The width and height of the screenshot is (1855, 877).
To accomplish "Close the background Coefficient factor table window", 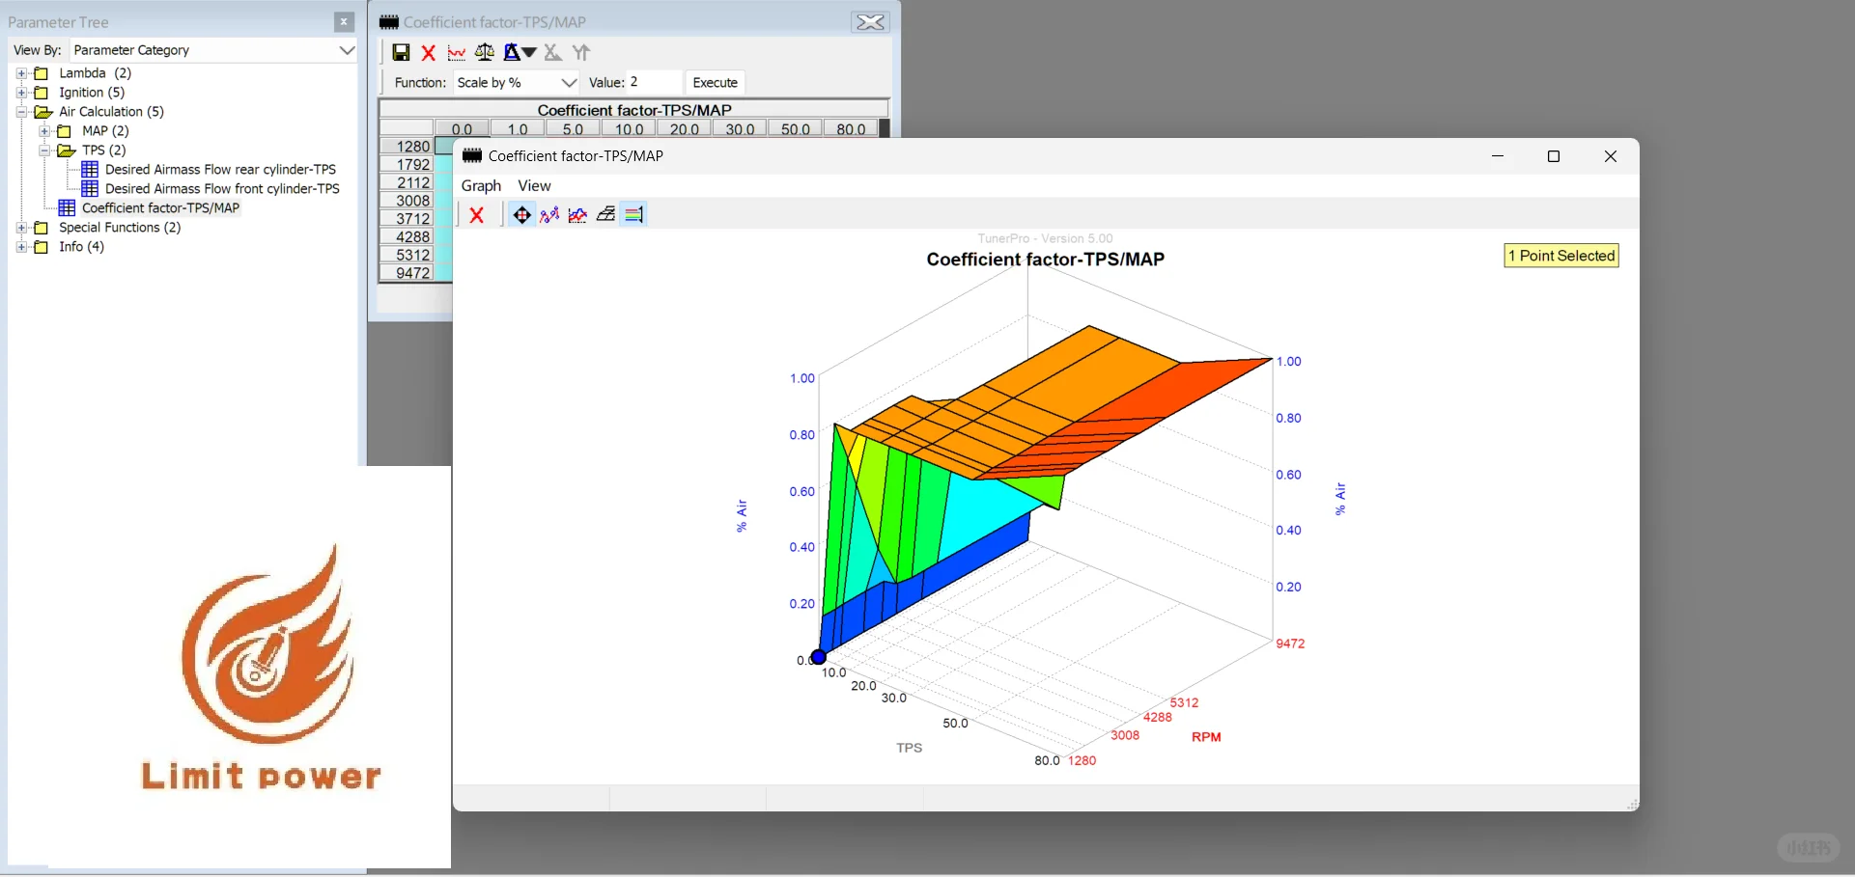I will click(870, 22).
